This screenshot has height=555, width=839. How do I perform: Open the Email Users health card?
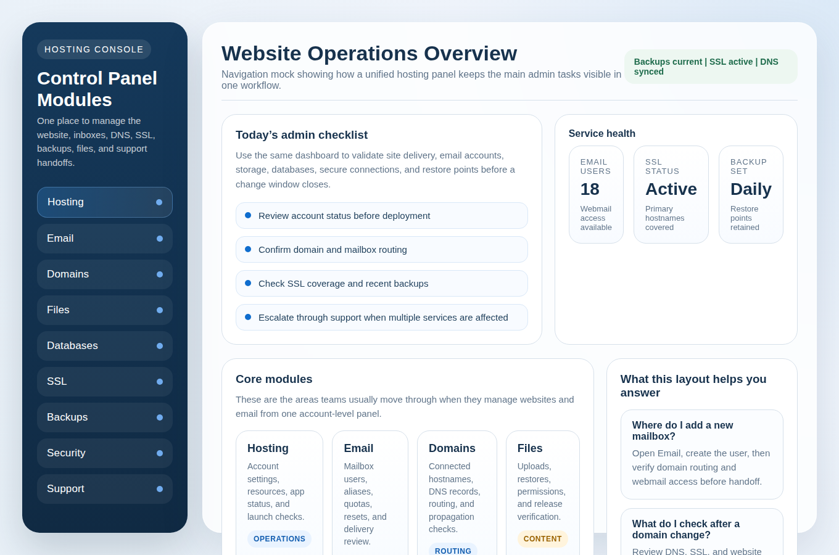596,194
